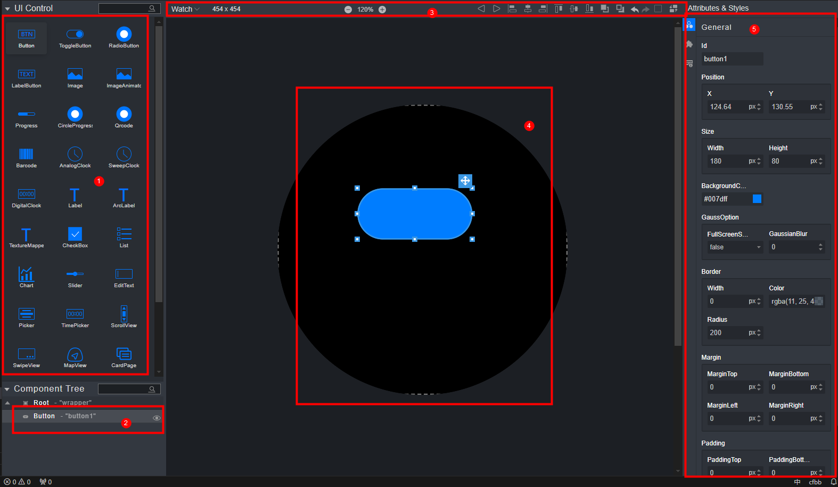Click the align left toolbar icon

tap(512, 9)
